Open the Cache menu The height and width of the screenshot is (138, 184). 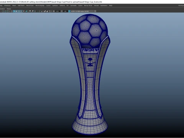coord(80,5)
